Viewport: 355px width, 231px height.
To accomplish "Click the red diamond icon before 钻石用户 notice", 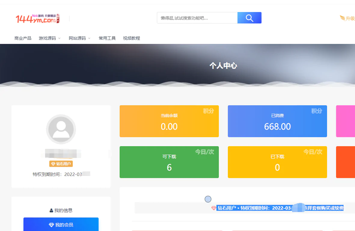I will click(213, 208).
